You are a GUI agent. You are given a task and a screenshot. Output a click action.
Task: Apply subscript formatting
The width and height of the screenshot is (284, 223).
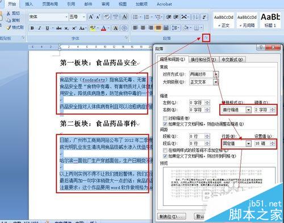tap(66, 28)
